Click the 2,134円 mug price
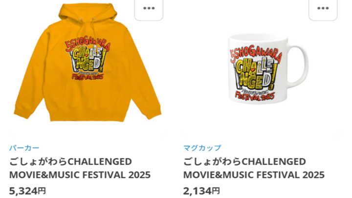The height and width of the screenshot is (198, 352). coord(201,191)
